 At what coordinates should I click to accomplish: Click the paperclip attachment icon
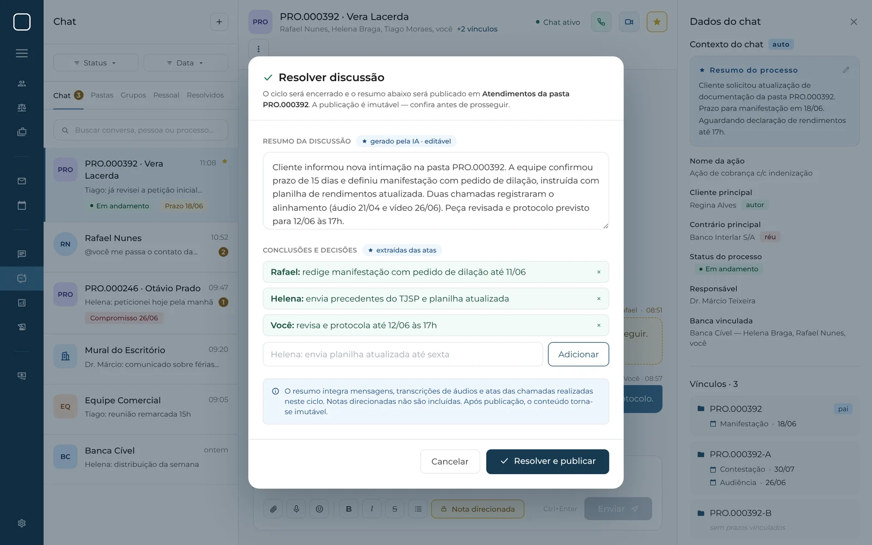click(x=274, y=509)
